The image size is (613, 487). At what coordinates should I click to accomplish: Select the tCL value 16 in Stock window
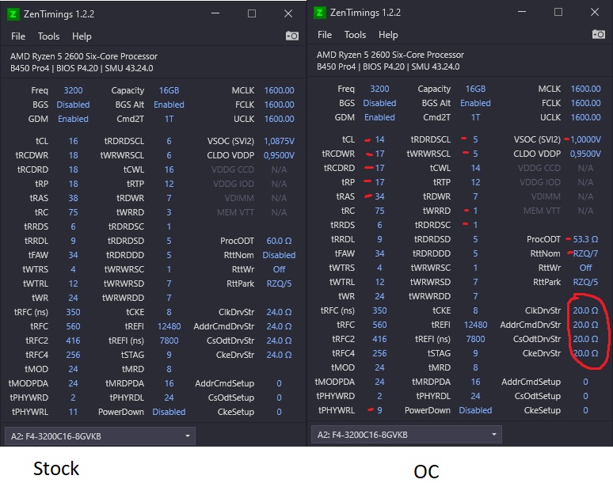(73, 141)
